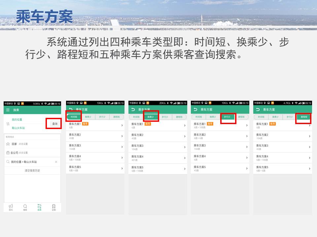Expand 乘车方案5 with route 43路 via chevron
The image size is (317, 237).
[x=247, y=168]
